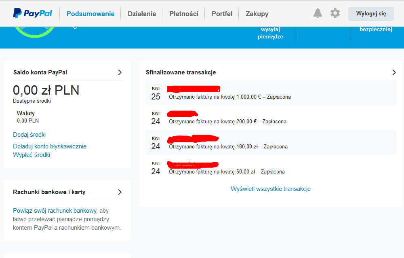Expand the Rachunki bankowe i karty arrow

pyautogui.click(x=120, y=192)
